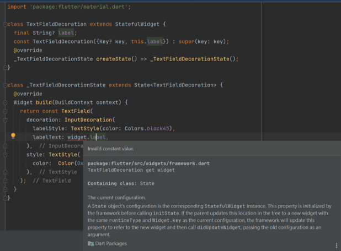
Task: Open the three-dot options in documentation popup
Action: [337, 245]
